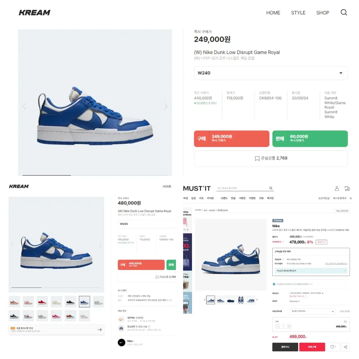Open the W255 size selector

[147, 224]
